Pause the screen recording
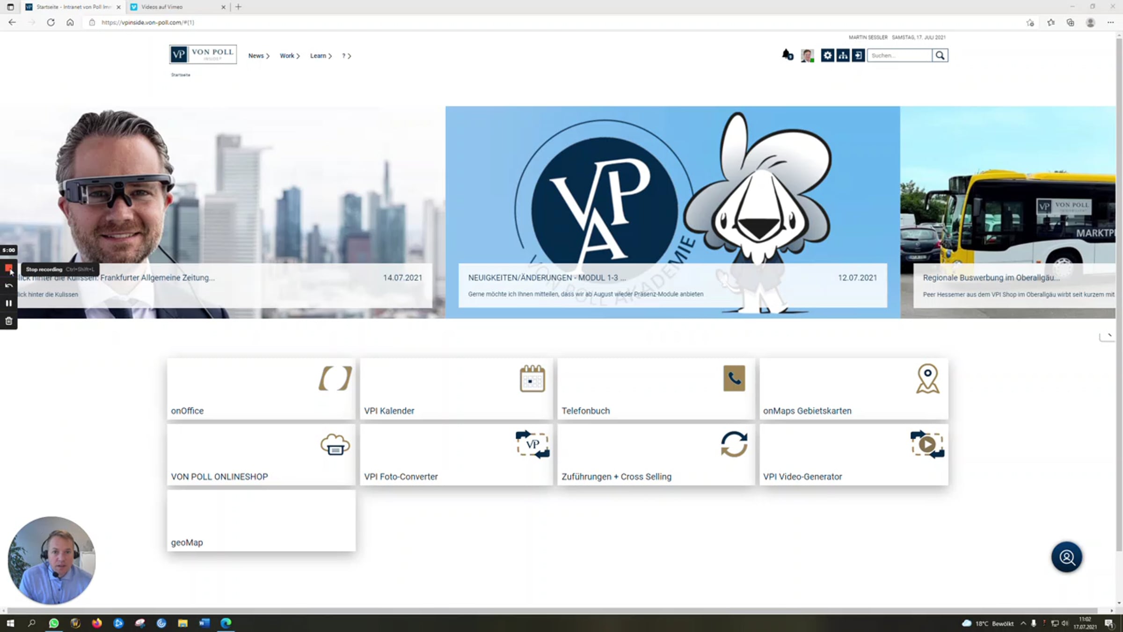 click(x=8, y=303)
